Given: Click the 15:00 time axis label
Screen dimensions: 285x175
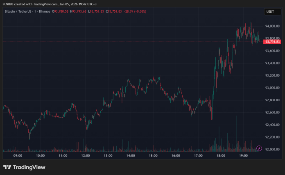Looking at the screenshot, I should tap(153, 156).
